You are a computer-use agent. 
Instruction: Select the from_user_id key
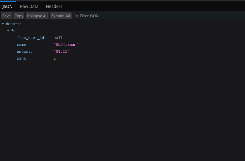[x=31, y=38]
